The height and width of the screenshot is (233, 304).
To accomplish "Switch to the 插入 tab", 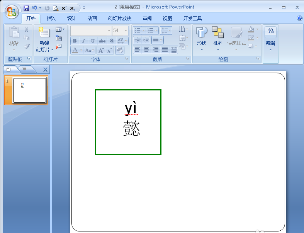I will pyautogui.click(x=51, y=19).
